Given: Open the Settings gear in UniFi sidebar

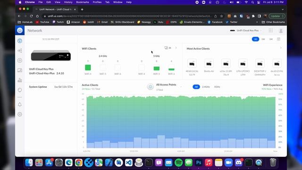Looking at the screenshot, I should (20, 114).
